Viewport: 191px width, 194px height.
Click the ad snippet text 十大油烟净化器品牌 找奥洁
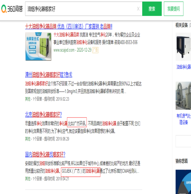[71, 35]
